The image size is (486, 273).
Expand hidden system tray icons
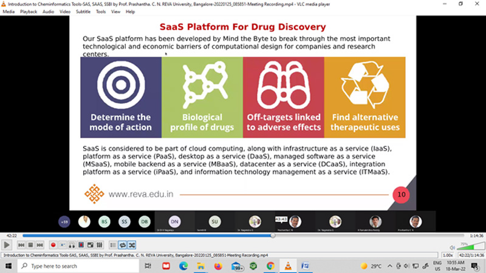pos(390,266)
